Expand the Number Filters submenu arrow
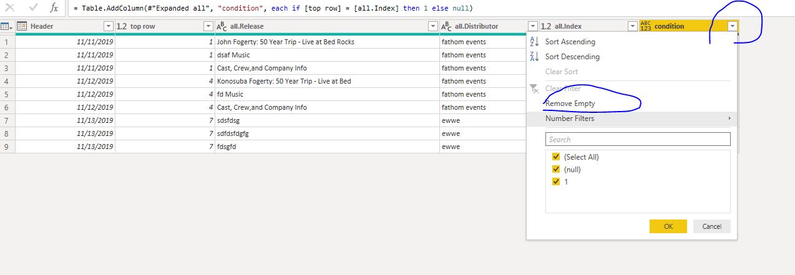 [729, 118]
